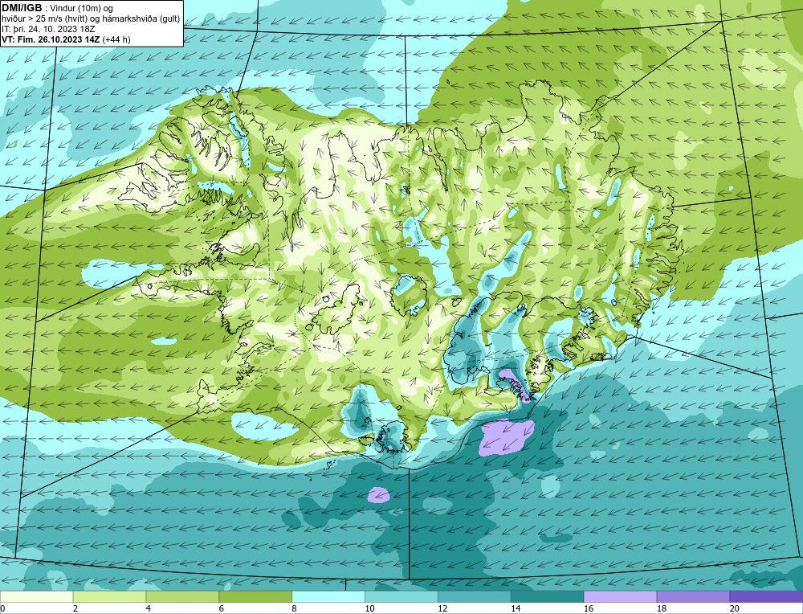Click the 16–18 m/s light purple legend swatch
803x614 pixels.
tap(620, 596)
